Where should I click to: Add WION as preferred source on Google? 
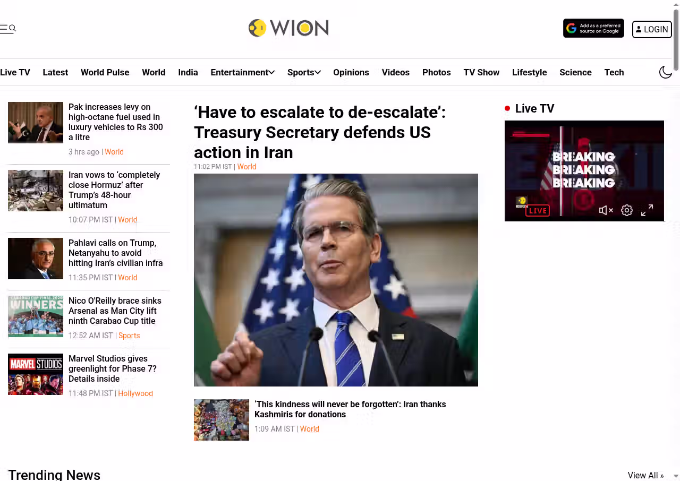[593, 29]
